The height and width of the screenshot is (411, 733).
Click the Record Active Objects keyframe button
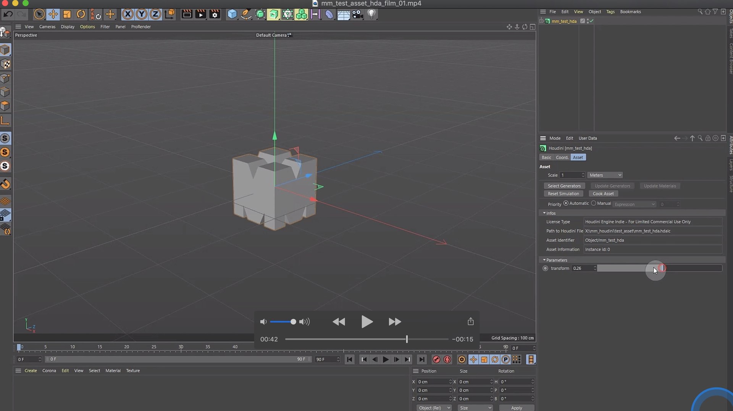(x=436, y=359)
